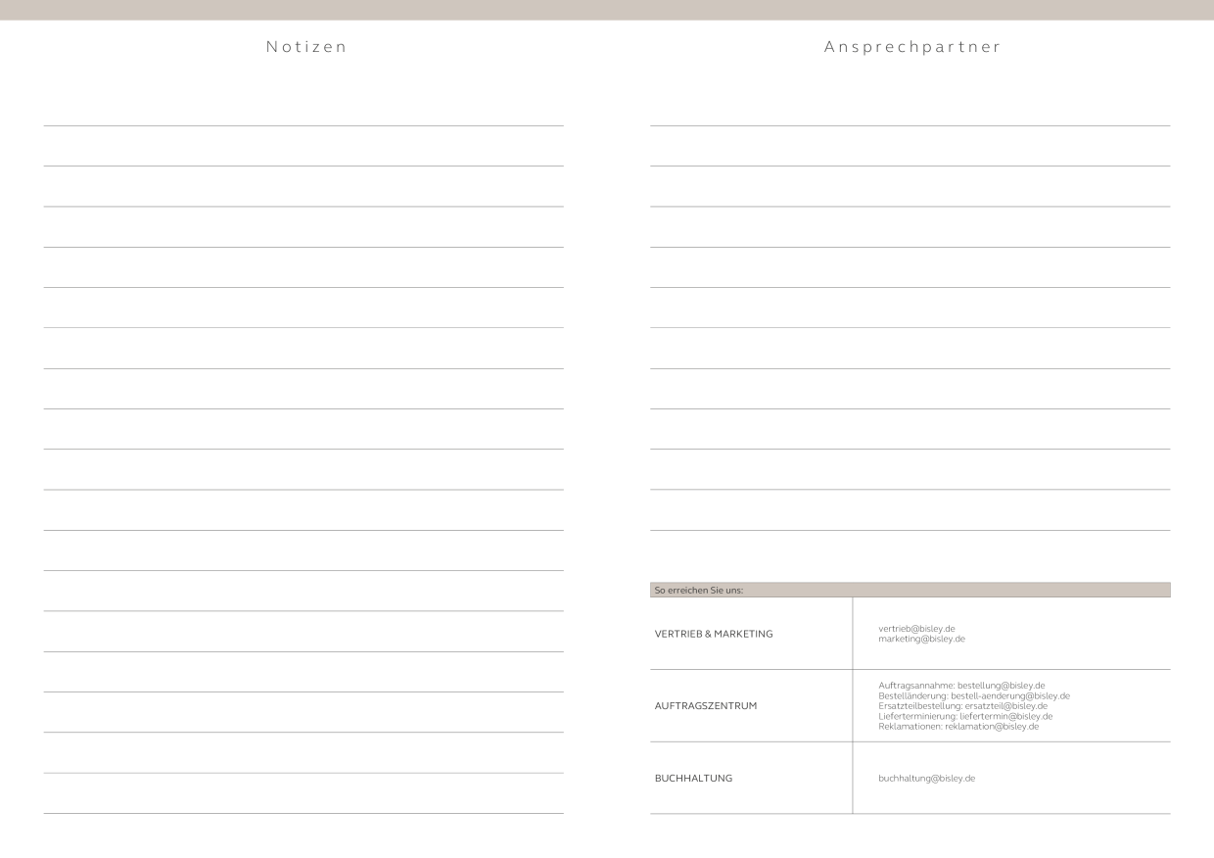Click the "Notizen" page heading
The width and height of the screenshot is (1214, 858).
pos(306,47)
